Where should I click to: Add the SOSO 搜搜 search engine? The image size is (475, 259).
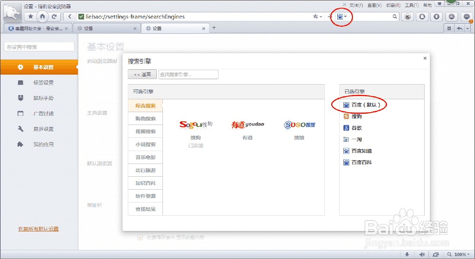point(299,125)
